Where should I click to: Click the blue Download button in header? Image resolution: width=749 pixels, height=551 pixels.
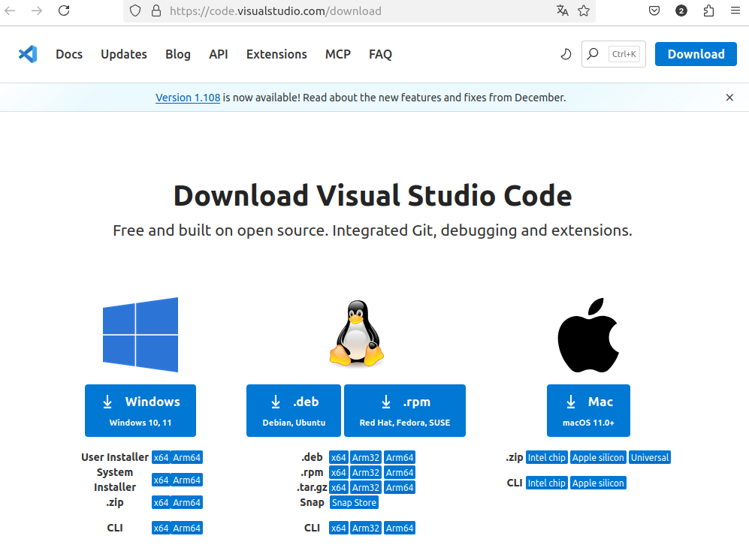pyautogui.click(x=696, y=54)
